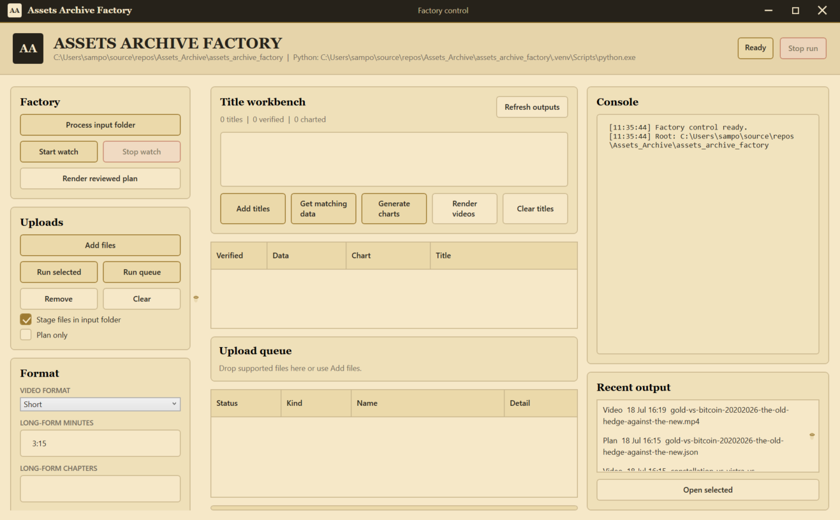Viewport: 840px width, 520px height.
Task: Click the Upload queue drop area
Action: tap(394, 359)
